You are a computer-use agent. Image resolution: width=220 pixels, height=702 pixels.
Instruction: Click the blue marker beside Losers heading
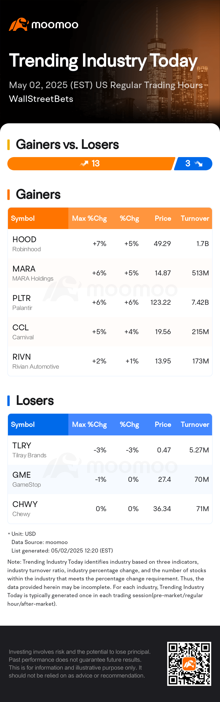click(9, 401)
